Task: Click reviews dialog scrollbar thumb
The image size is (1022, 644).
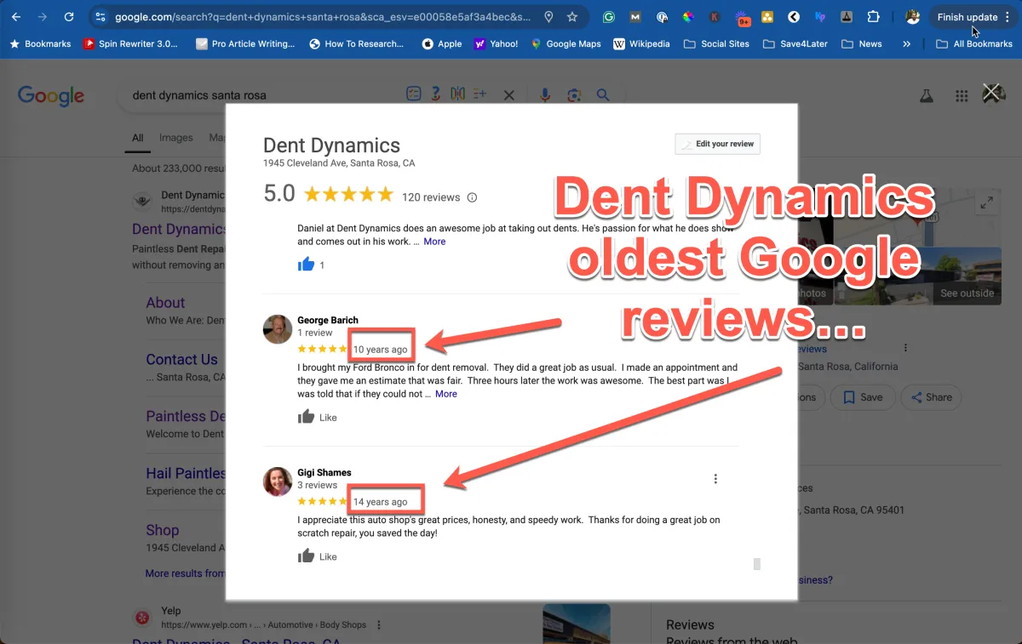Action: coord(757,563)
